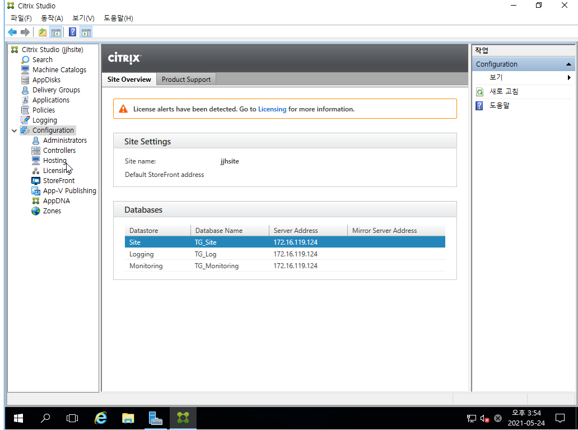This screenshot has height=430, width=578.
Task: Select the Applications icon
Action: 25,100
